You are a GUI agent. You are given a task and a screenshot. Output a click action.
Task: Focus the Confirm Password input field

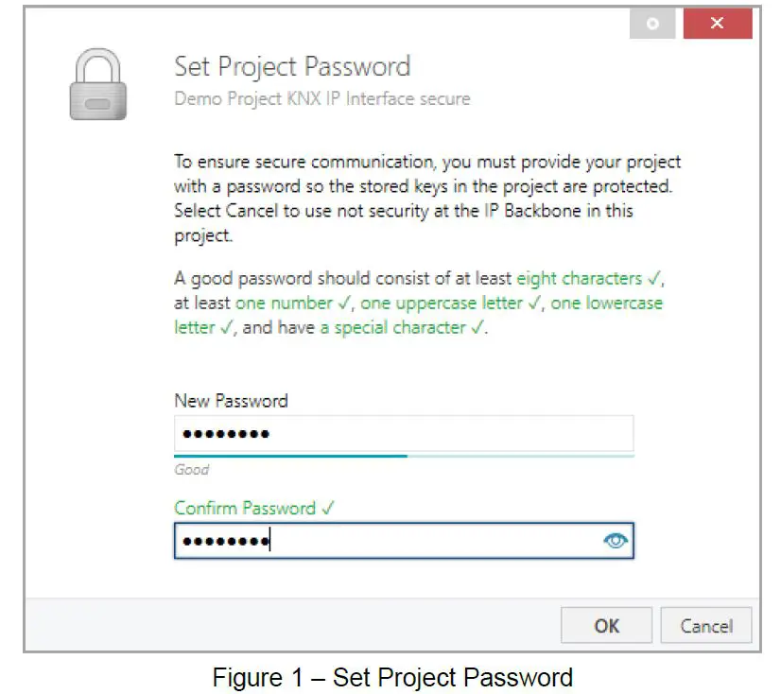388,541
